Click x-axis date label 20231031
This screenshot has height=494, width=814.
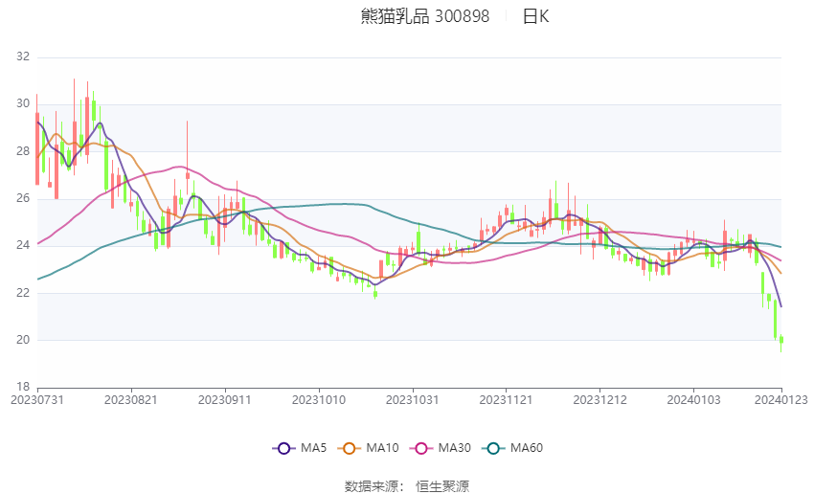[412, 400]
